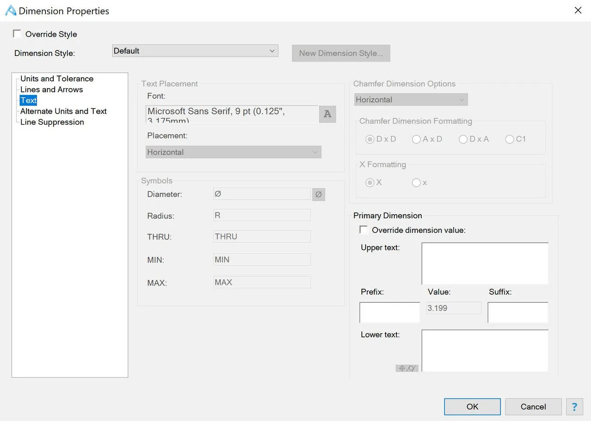Click the dimension Value field
591x421 pixels.
[x=454, y=308]
